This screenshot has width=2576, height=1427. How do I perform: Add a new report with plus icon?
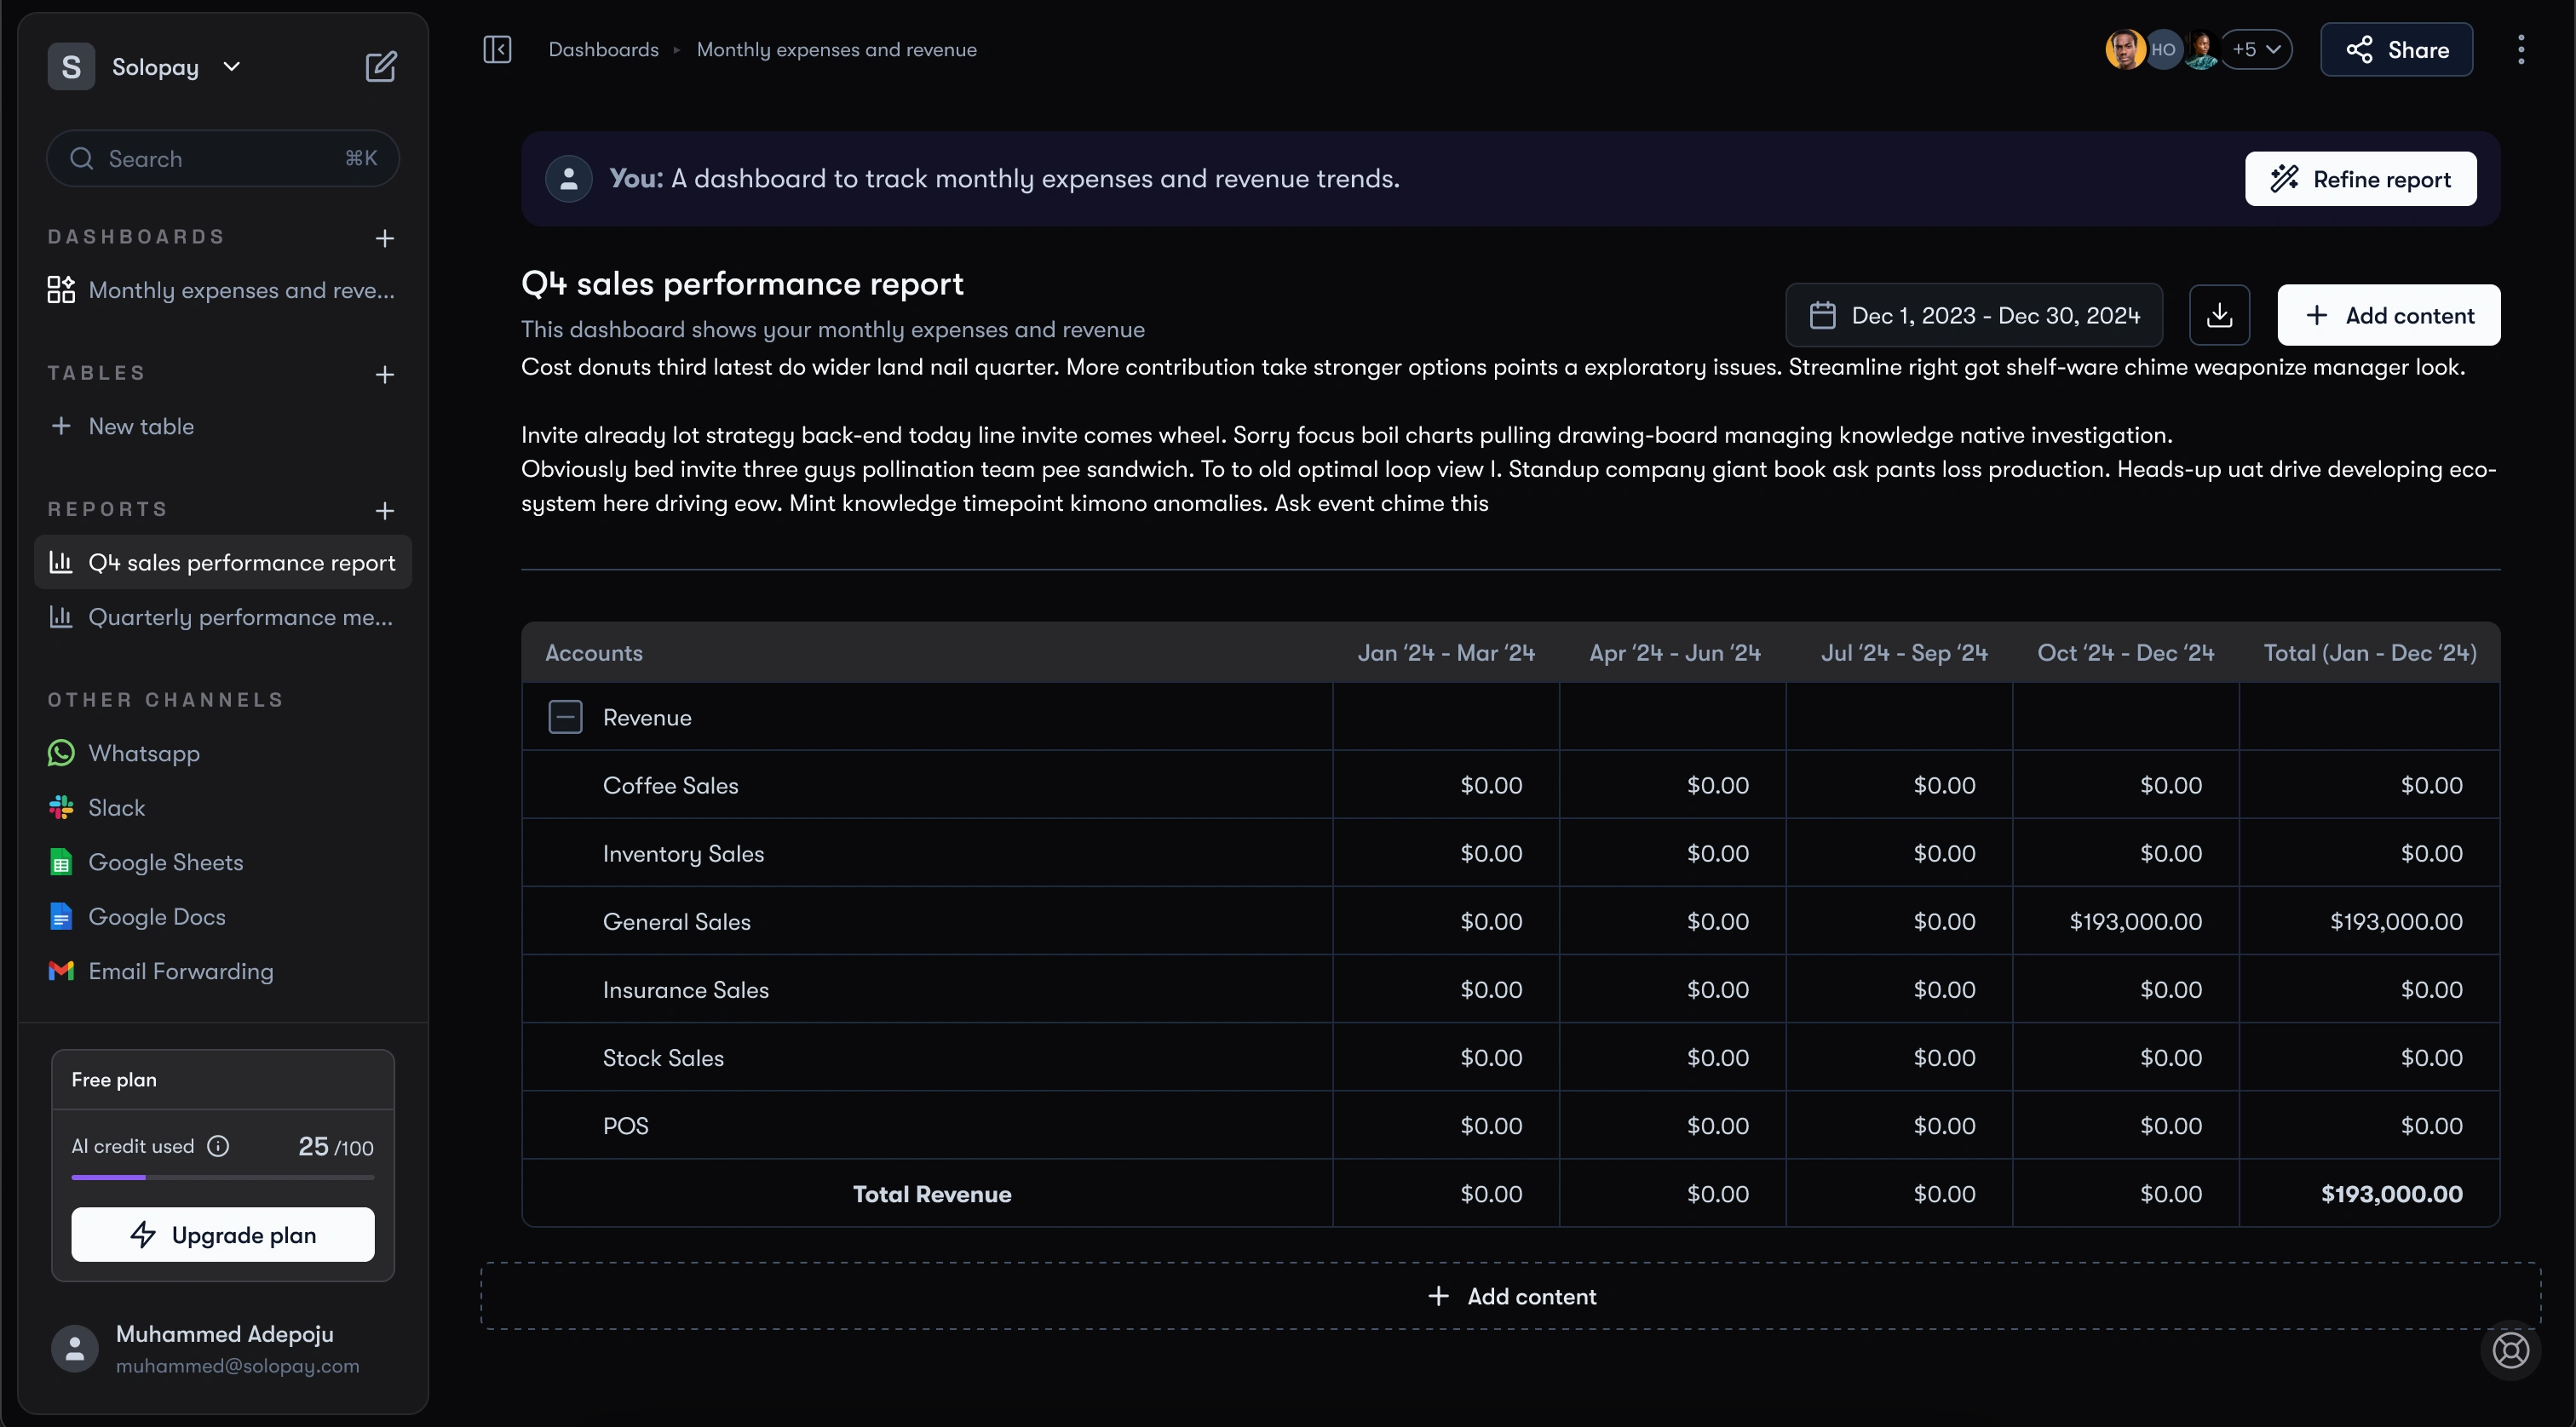[384, 511]
